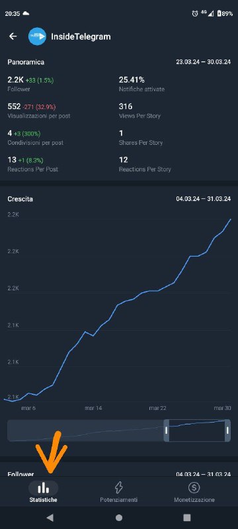Viewport: 238px width, 529px height.
Task: Tap the battery indicator in status bar
Action: (x=225, y=13)
